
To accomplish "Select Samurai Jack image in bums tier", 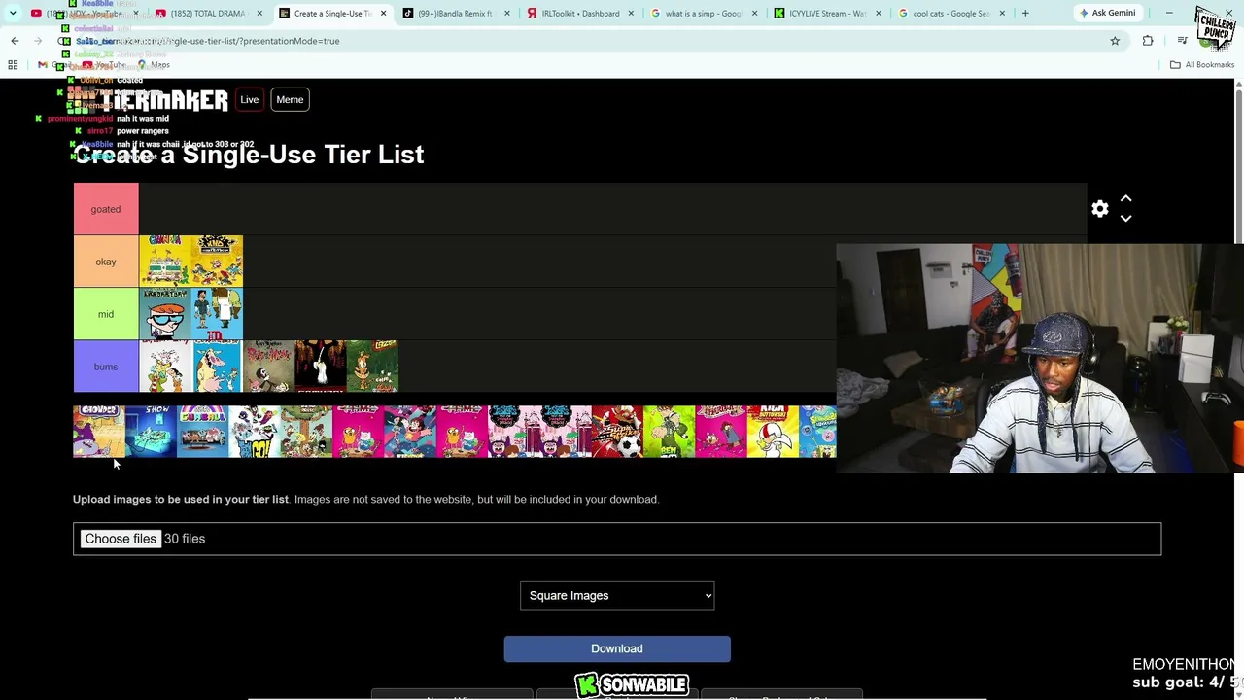I will click(x=321, y=367).
